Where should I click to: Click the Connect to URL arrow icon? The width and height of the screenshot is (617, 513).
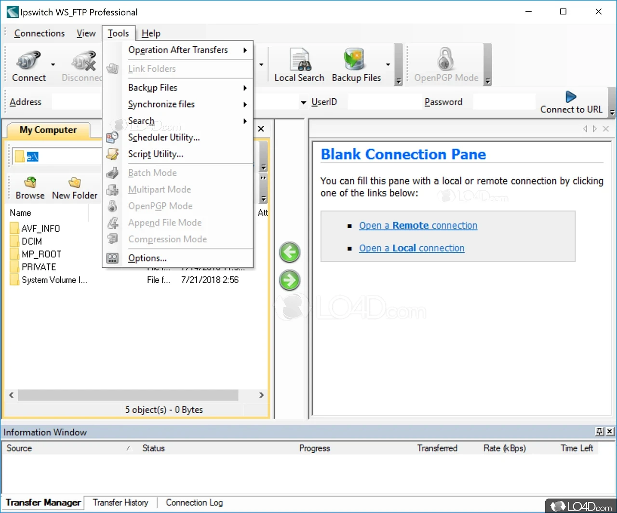point(571,97)
